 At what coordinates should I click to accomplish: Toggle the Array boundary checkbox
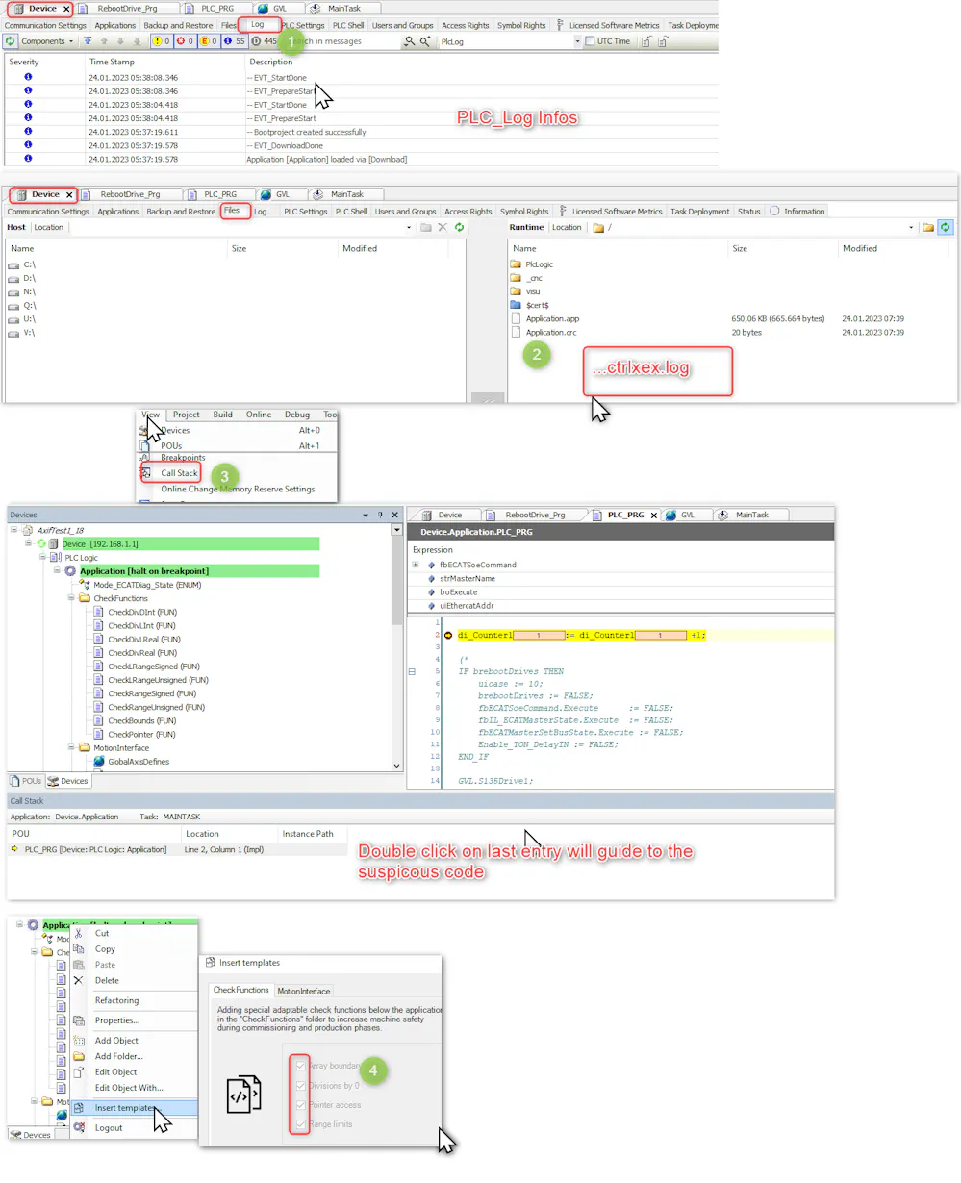click(301, 1066)
